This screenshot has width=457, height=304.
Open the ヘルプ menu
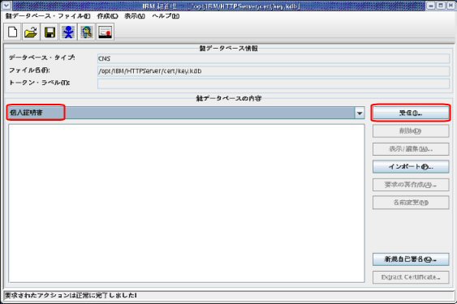(x=166, y=16)
